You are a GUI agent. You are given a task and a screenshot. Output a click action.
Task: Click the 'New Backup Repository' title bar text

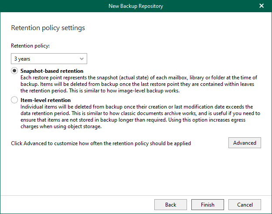coord(136,6)
